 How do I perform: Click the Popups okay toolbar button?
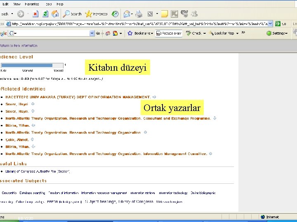pyautogui.click(x=169, y=33)
